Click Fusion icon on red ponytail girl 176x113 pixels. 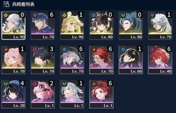tap(94, 84)
